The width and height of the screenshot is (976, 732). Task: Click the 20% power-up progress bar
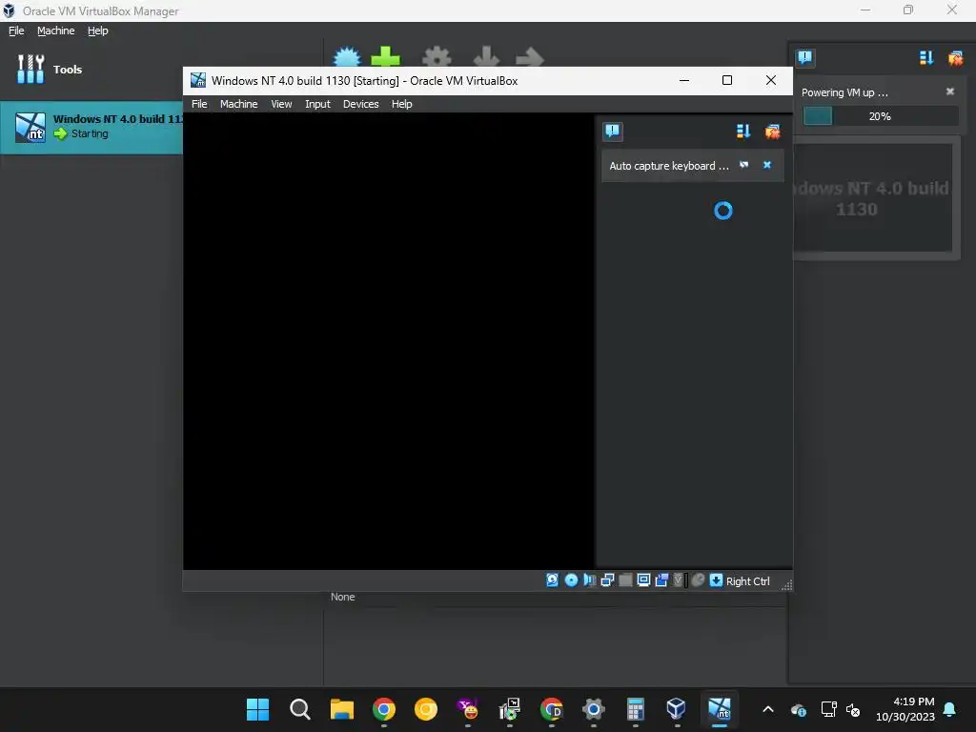880,115
